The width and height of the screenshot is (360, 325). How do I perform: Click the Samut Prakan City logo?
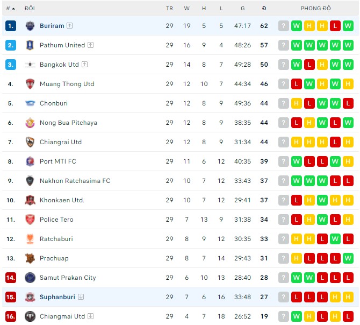[x=30, y=278]
